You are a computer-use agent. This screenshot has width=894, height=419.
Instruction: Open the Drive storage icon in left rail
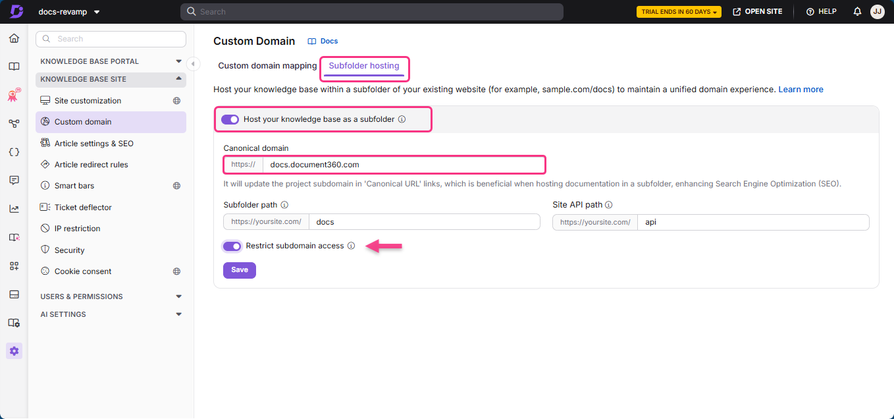pos(14,294)
